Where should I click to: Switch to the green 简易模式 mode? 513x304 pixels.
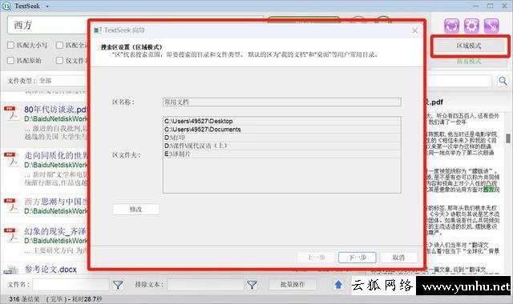(x=469, y=62)
